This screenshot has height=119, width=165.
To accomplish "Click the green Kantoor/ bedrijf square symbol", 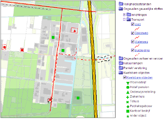I will point(128,111).
